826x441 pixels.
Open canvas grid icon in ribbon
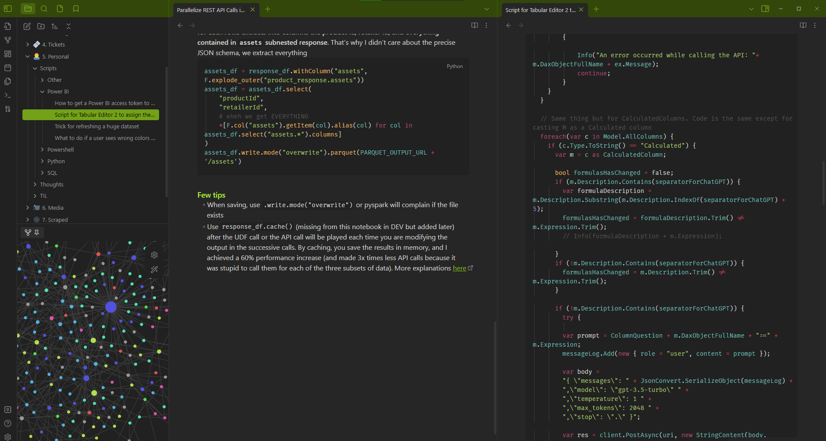click(x=8, y=54)
